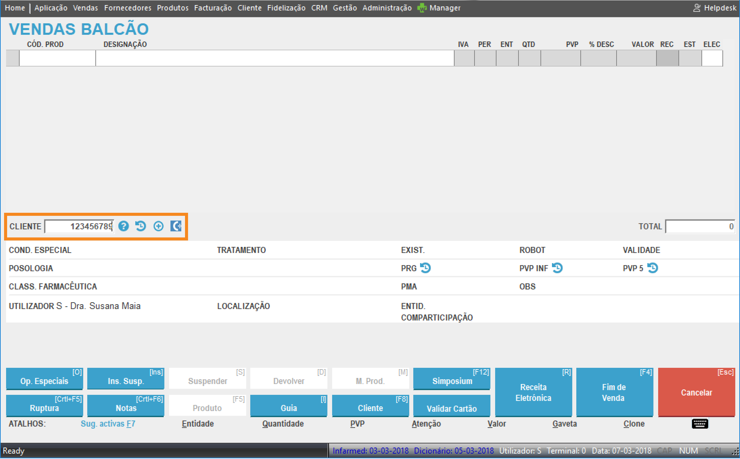Click the square icon right of add-client plus
740x459 pixels.
pyautogui.click(x=176, y=226)
